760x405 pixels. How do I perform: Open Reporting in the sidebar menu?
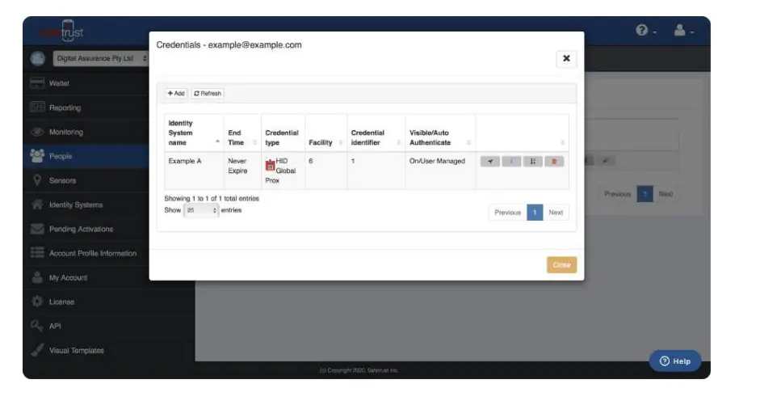point(65,108)
